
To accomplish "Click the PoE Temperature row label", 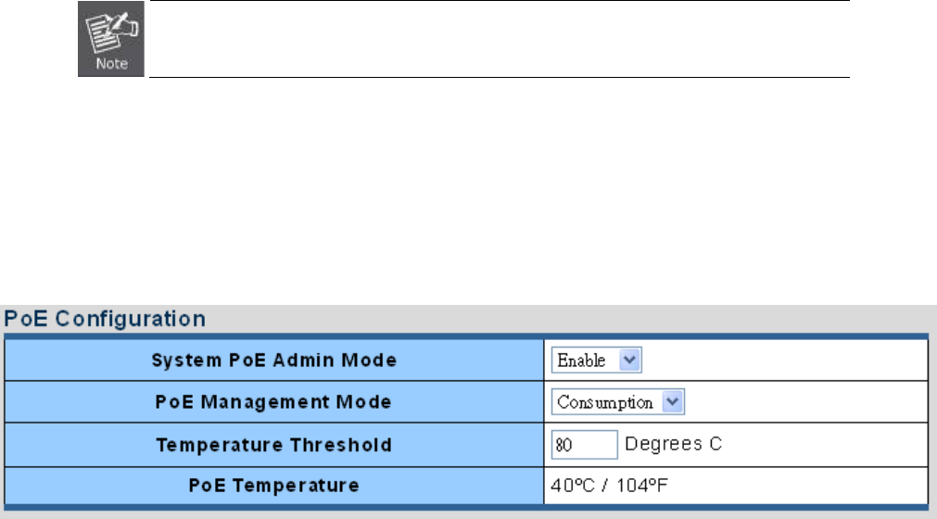I will tap(274, 485).
